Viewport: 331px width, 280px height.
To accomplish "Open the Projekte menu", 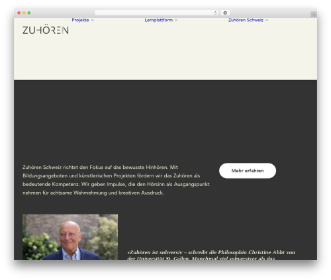I will coord(80,20).
